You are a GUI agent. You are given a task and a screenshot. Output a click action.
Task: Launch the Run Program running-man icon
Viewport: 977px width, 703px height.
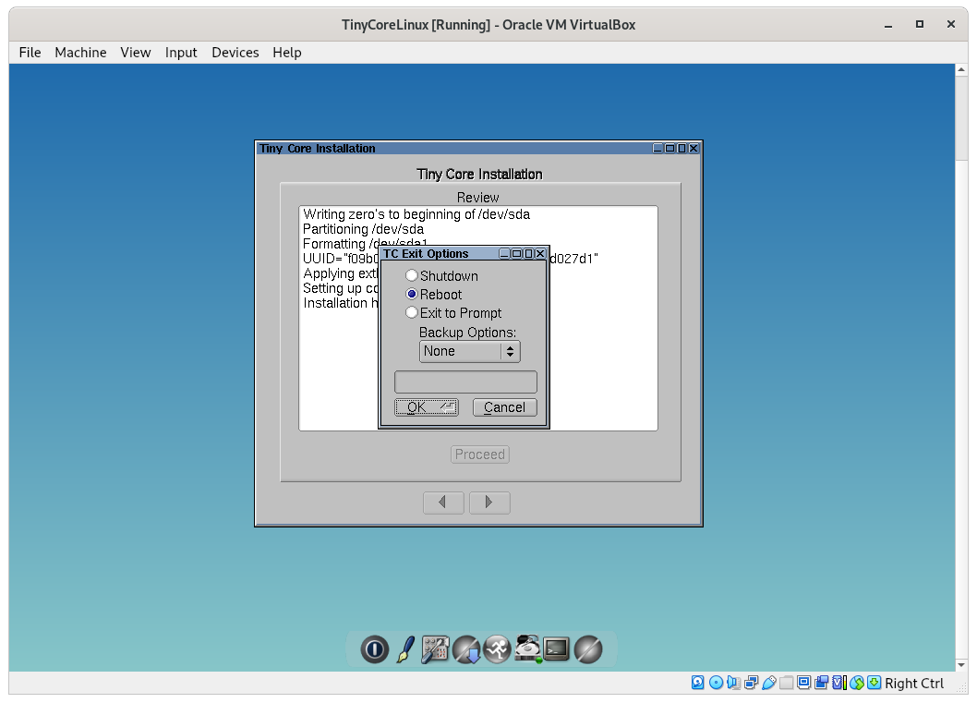coord(497,649)
